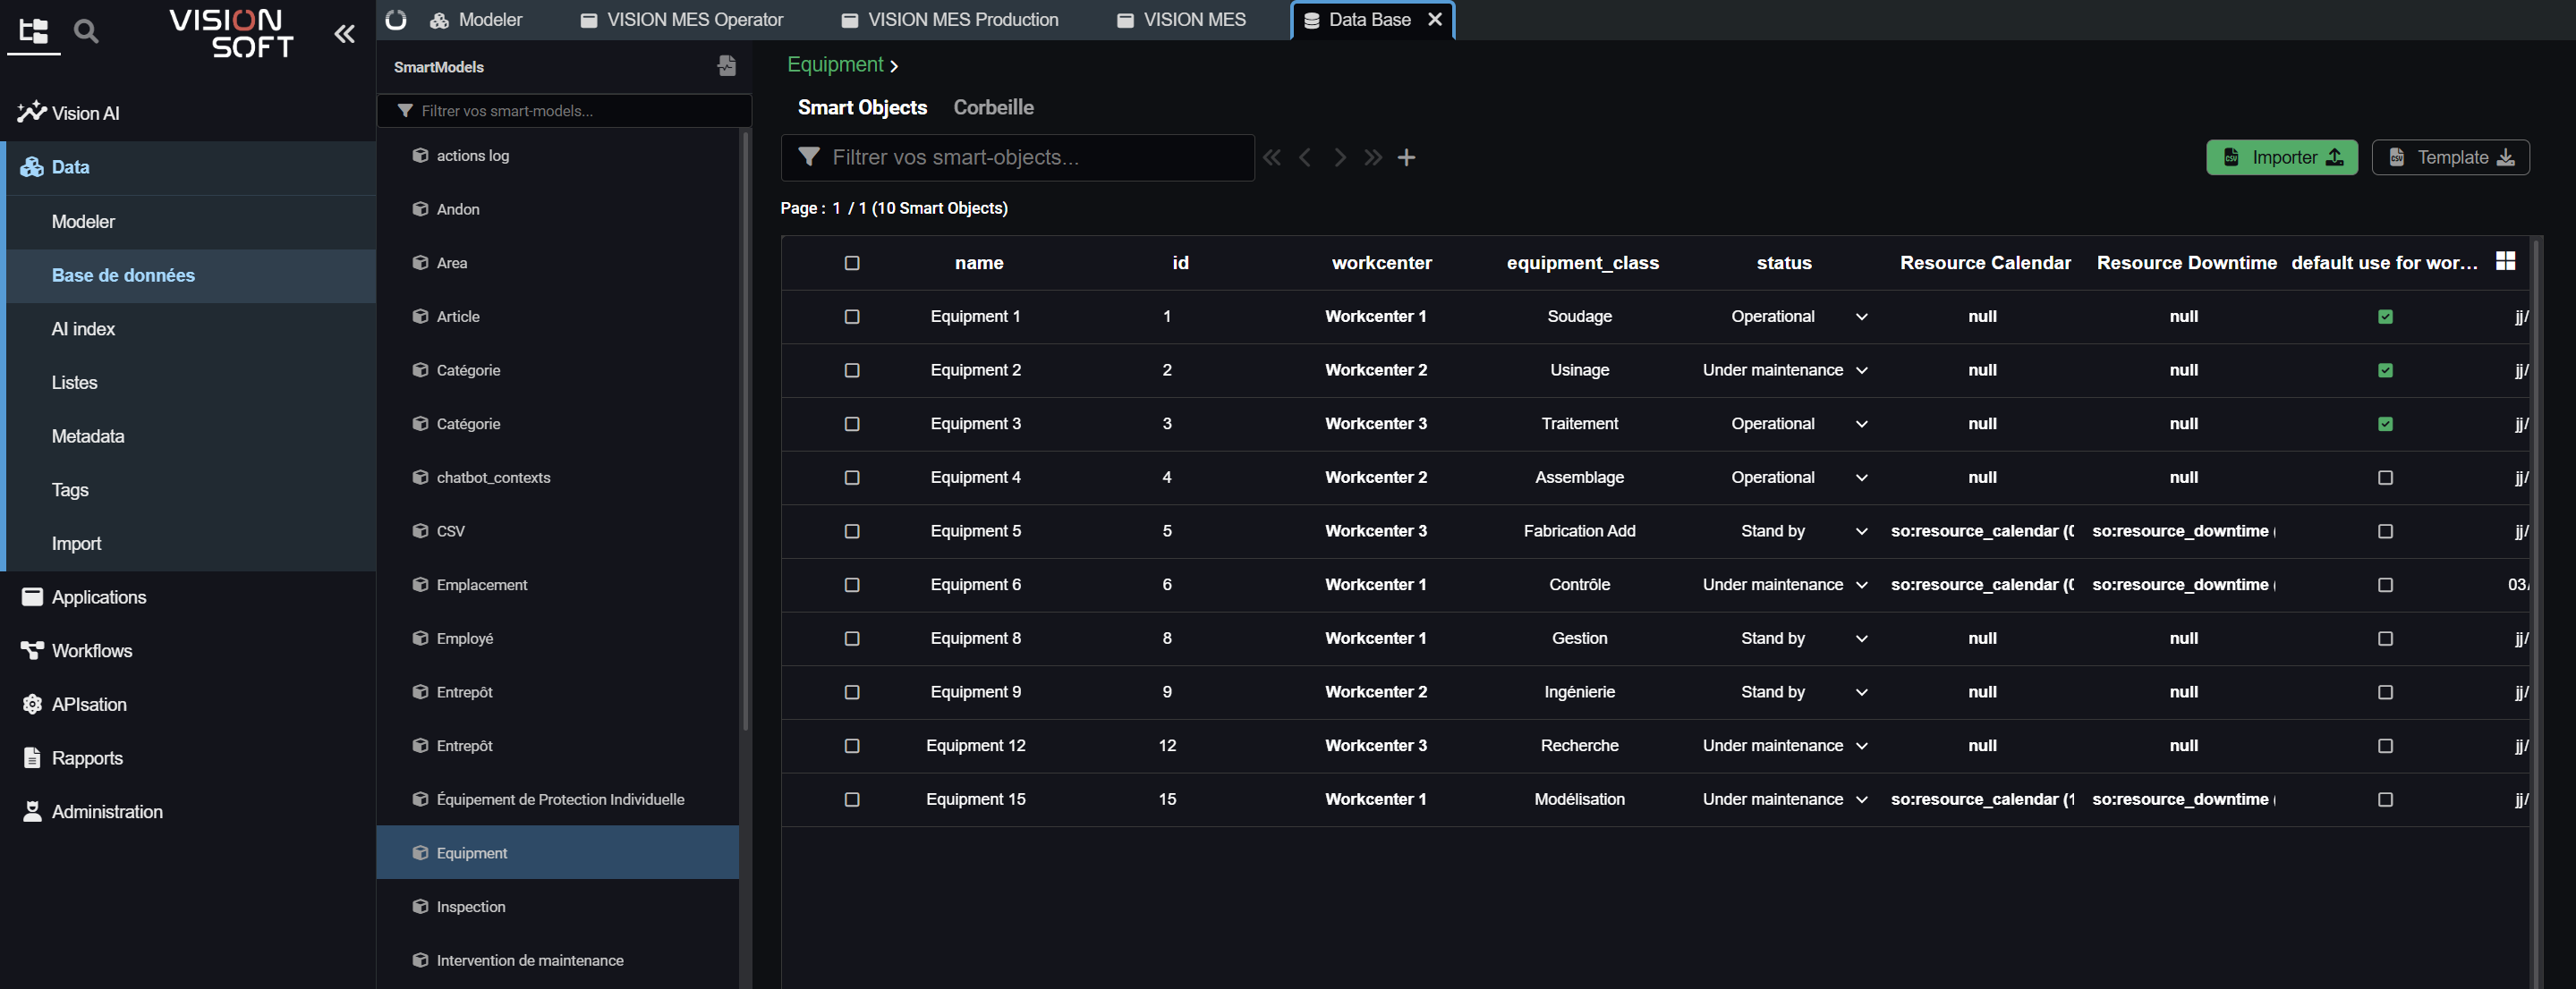Toggle the select-all header checkbox
The height and width of the screenshot is (989, 2576).
pos(852,263)
